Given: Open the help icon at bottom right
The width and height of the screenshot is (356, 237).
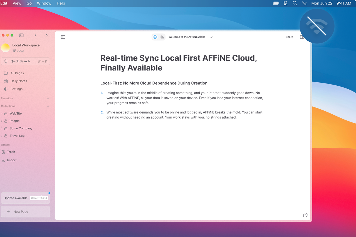Looking at the screenshot, I should click(305, 215).
